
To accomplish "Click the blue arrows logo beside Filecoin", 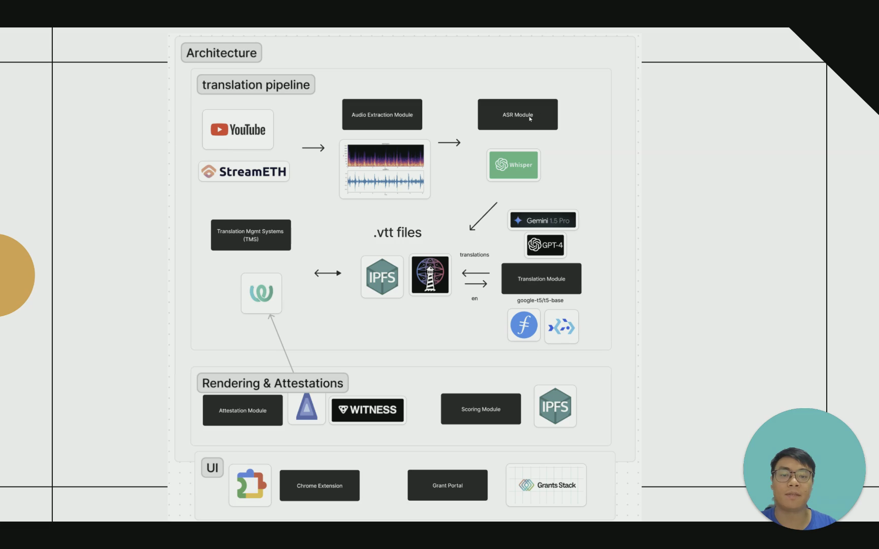I will click(561, 327).
